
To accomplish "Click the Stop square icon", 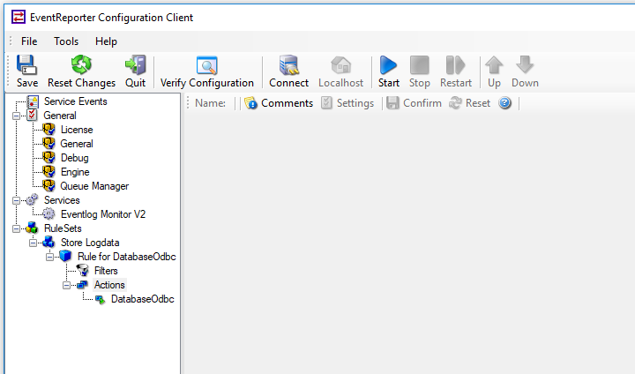I will click(419, 64).
